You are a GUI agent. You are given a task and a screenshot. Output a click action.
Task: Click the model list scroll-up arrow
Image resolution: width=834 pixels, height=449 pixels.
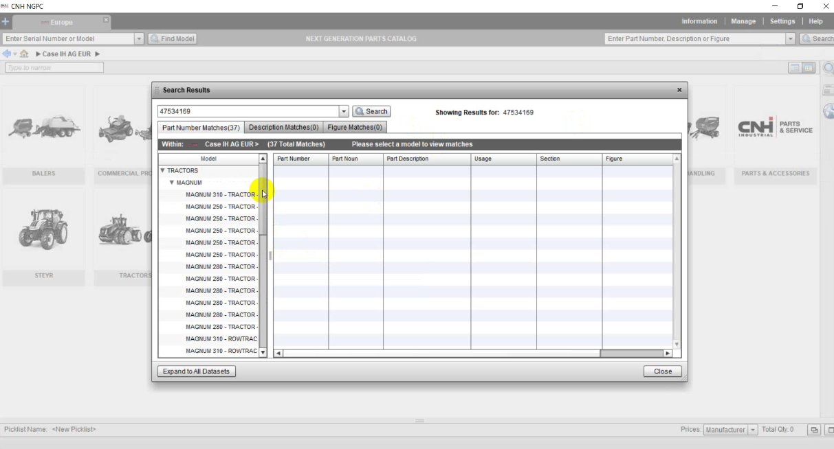(x=263, y=159)
